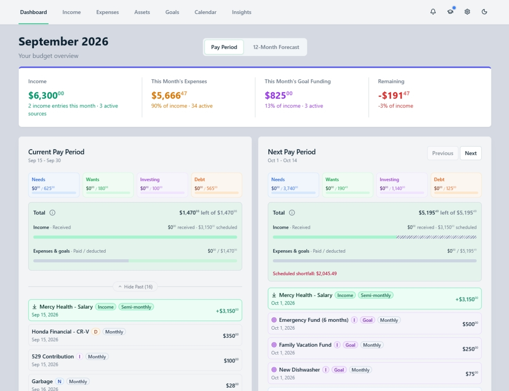Viewport: 509px width, 391px height.
Task: Click the I badge on Emergency Fund row
Action: (354, 320)
